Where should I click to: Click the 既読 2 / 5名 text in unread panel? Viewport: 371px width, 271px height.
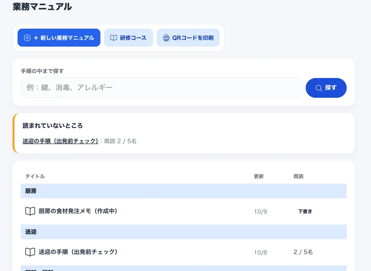(x=120, y=141)
